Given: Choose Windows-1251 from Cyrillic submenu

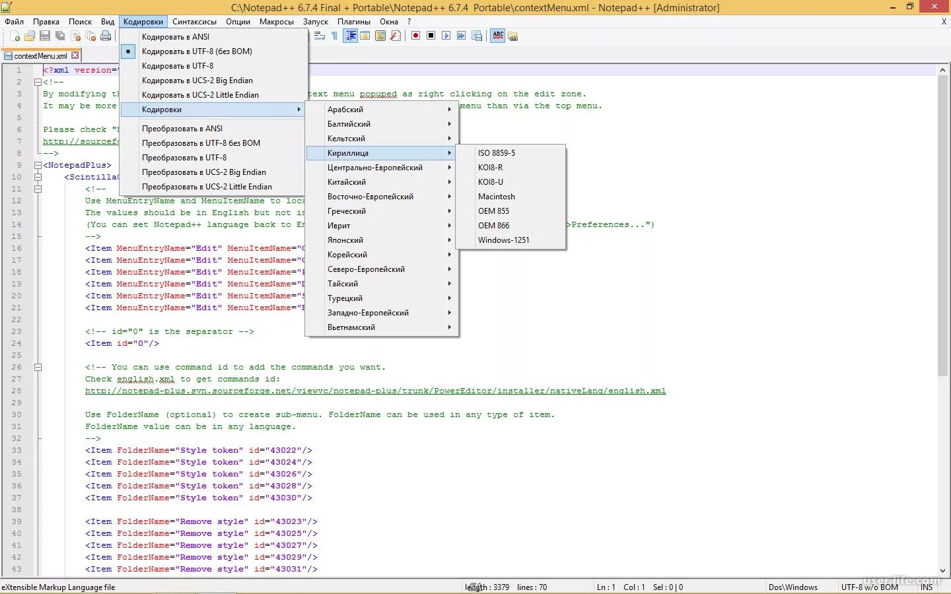Looking at the screenshot, I should click(x=511, y=240).
